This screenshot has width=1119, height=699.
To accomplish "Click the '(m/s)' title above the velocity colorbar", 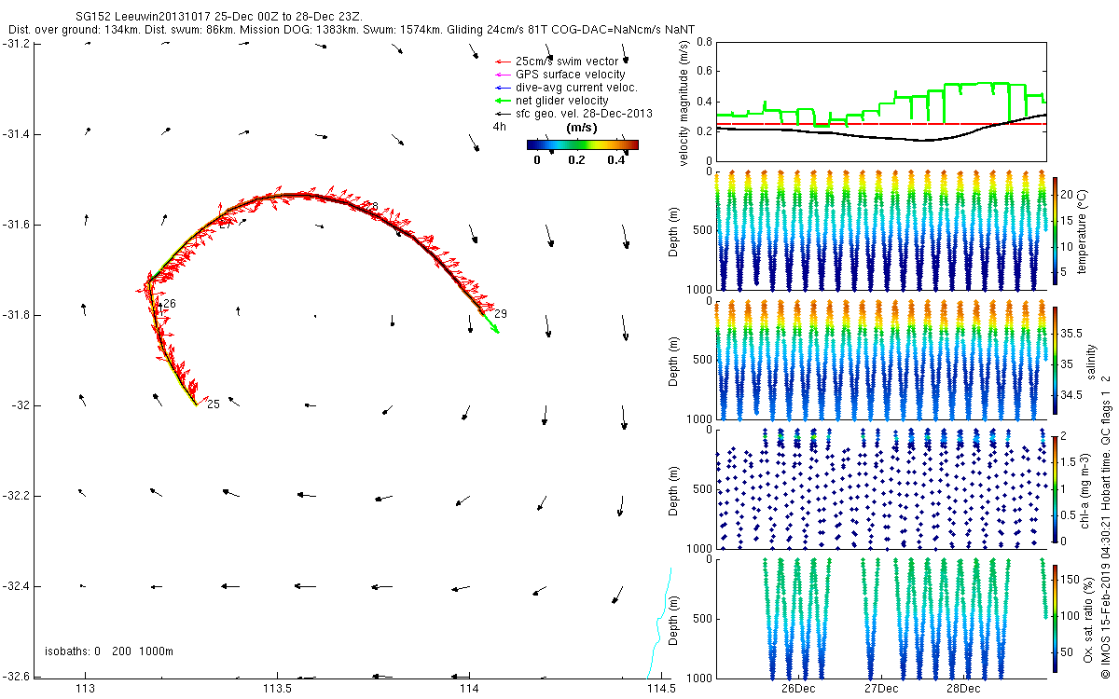I will point(582,128).
